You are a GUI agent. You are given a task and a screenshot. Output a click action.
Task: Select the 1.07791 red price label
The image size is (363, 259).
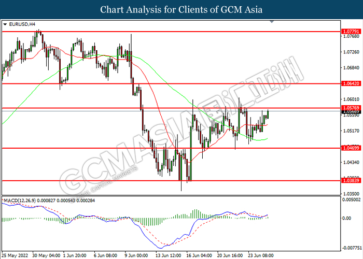pyautogui.click(x=351, y=31)
